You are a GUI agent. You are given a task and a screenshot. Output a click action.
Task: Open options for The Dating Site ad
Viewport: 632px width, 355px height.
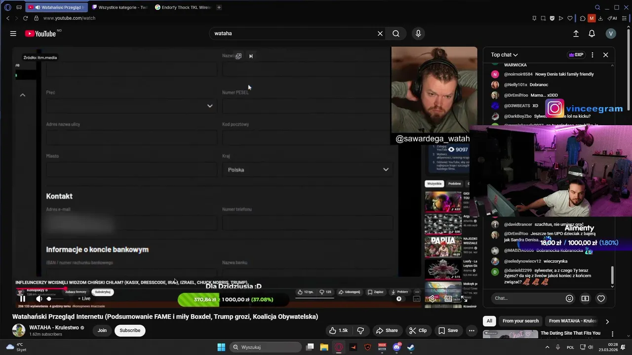tap(612, 334)
